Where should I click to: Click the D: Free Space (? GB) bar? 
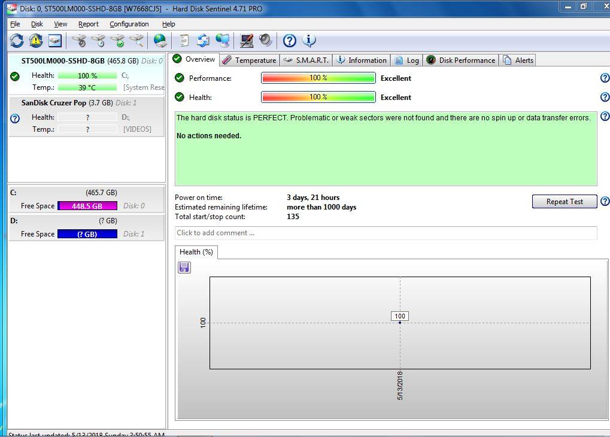pyautogui.click(x=87, y=234)
